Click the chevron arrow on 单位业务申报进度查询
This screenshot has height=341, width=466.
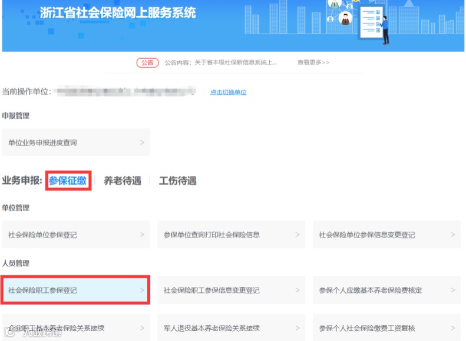click(x=142, y=142)
